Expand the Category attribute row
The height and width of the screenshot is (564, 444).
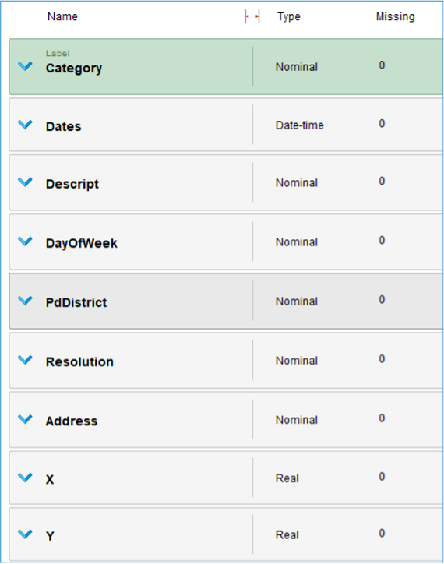pyautogui.click(x=25, y=66)
